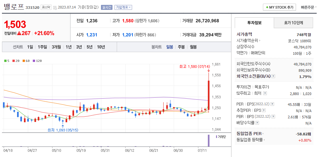The height and width of the screenshot is (157, 318).
Task: Click the 시가총액순위 link
Action: (x=247, y=41)
